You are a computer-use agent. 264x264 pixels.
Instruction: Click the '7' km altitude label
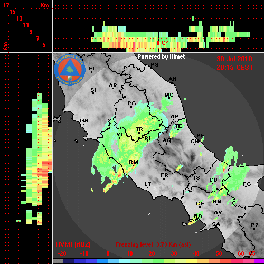37,39
